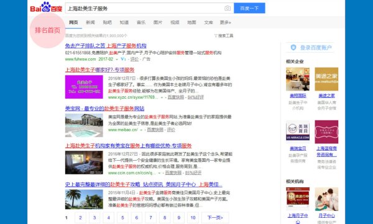The image size is (373, 224).
Task: Go to results page 6
Action: (137, 218)
